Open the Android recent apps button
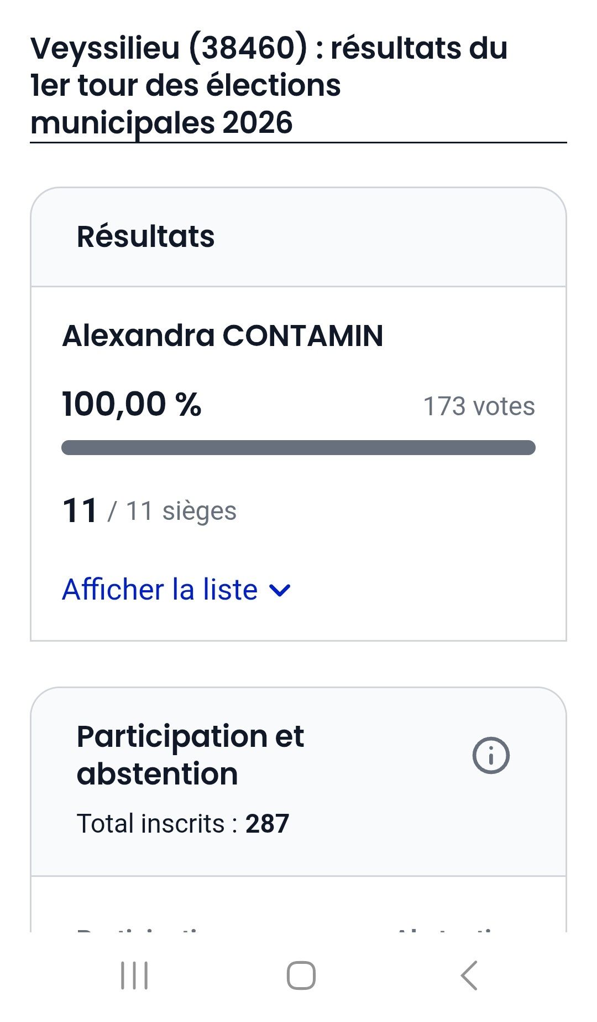 [x=134, y=975]
